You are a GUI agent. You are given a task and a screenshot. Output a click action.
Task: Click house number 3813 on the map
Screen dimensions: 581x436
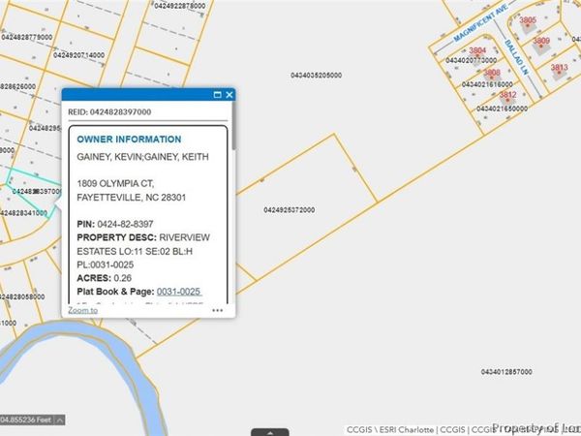[x=560, y=68]
